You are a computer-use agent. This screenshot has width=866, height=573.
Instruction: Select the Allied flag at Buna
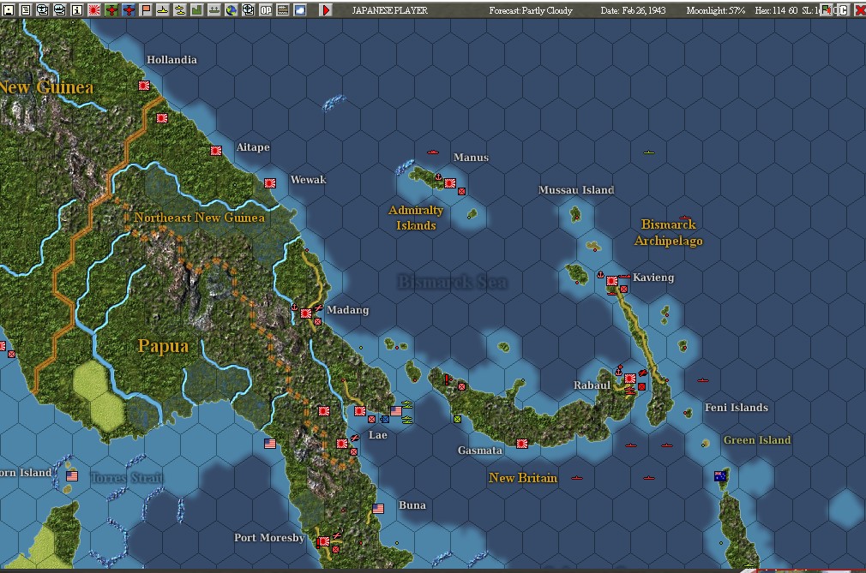click(x=378, y=509)
